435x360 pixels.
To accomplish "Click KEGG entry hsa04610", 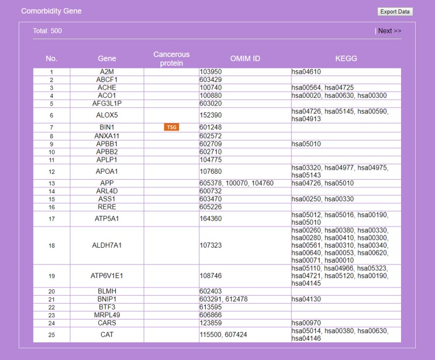I will (306, 71).
